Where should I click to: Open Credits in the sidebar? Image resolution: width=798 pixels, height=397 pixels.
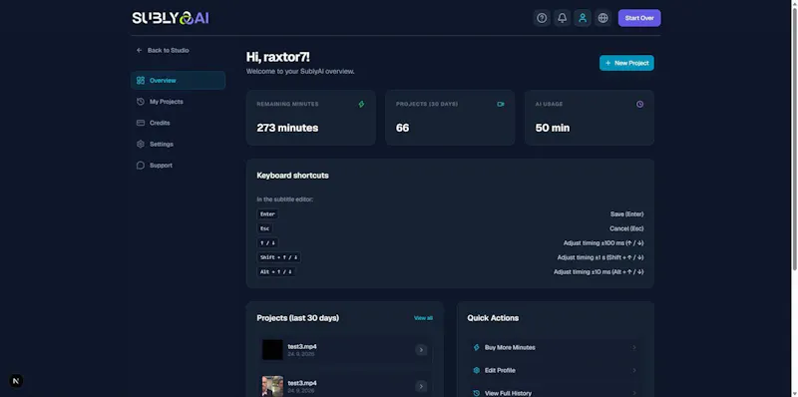click(x=179, y=123)
